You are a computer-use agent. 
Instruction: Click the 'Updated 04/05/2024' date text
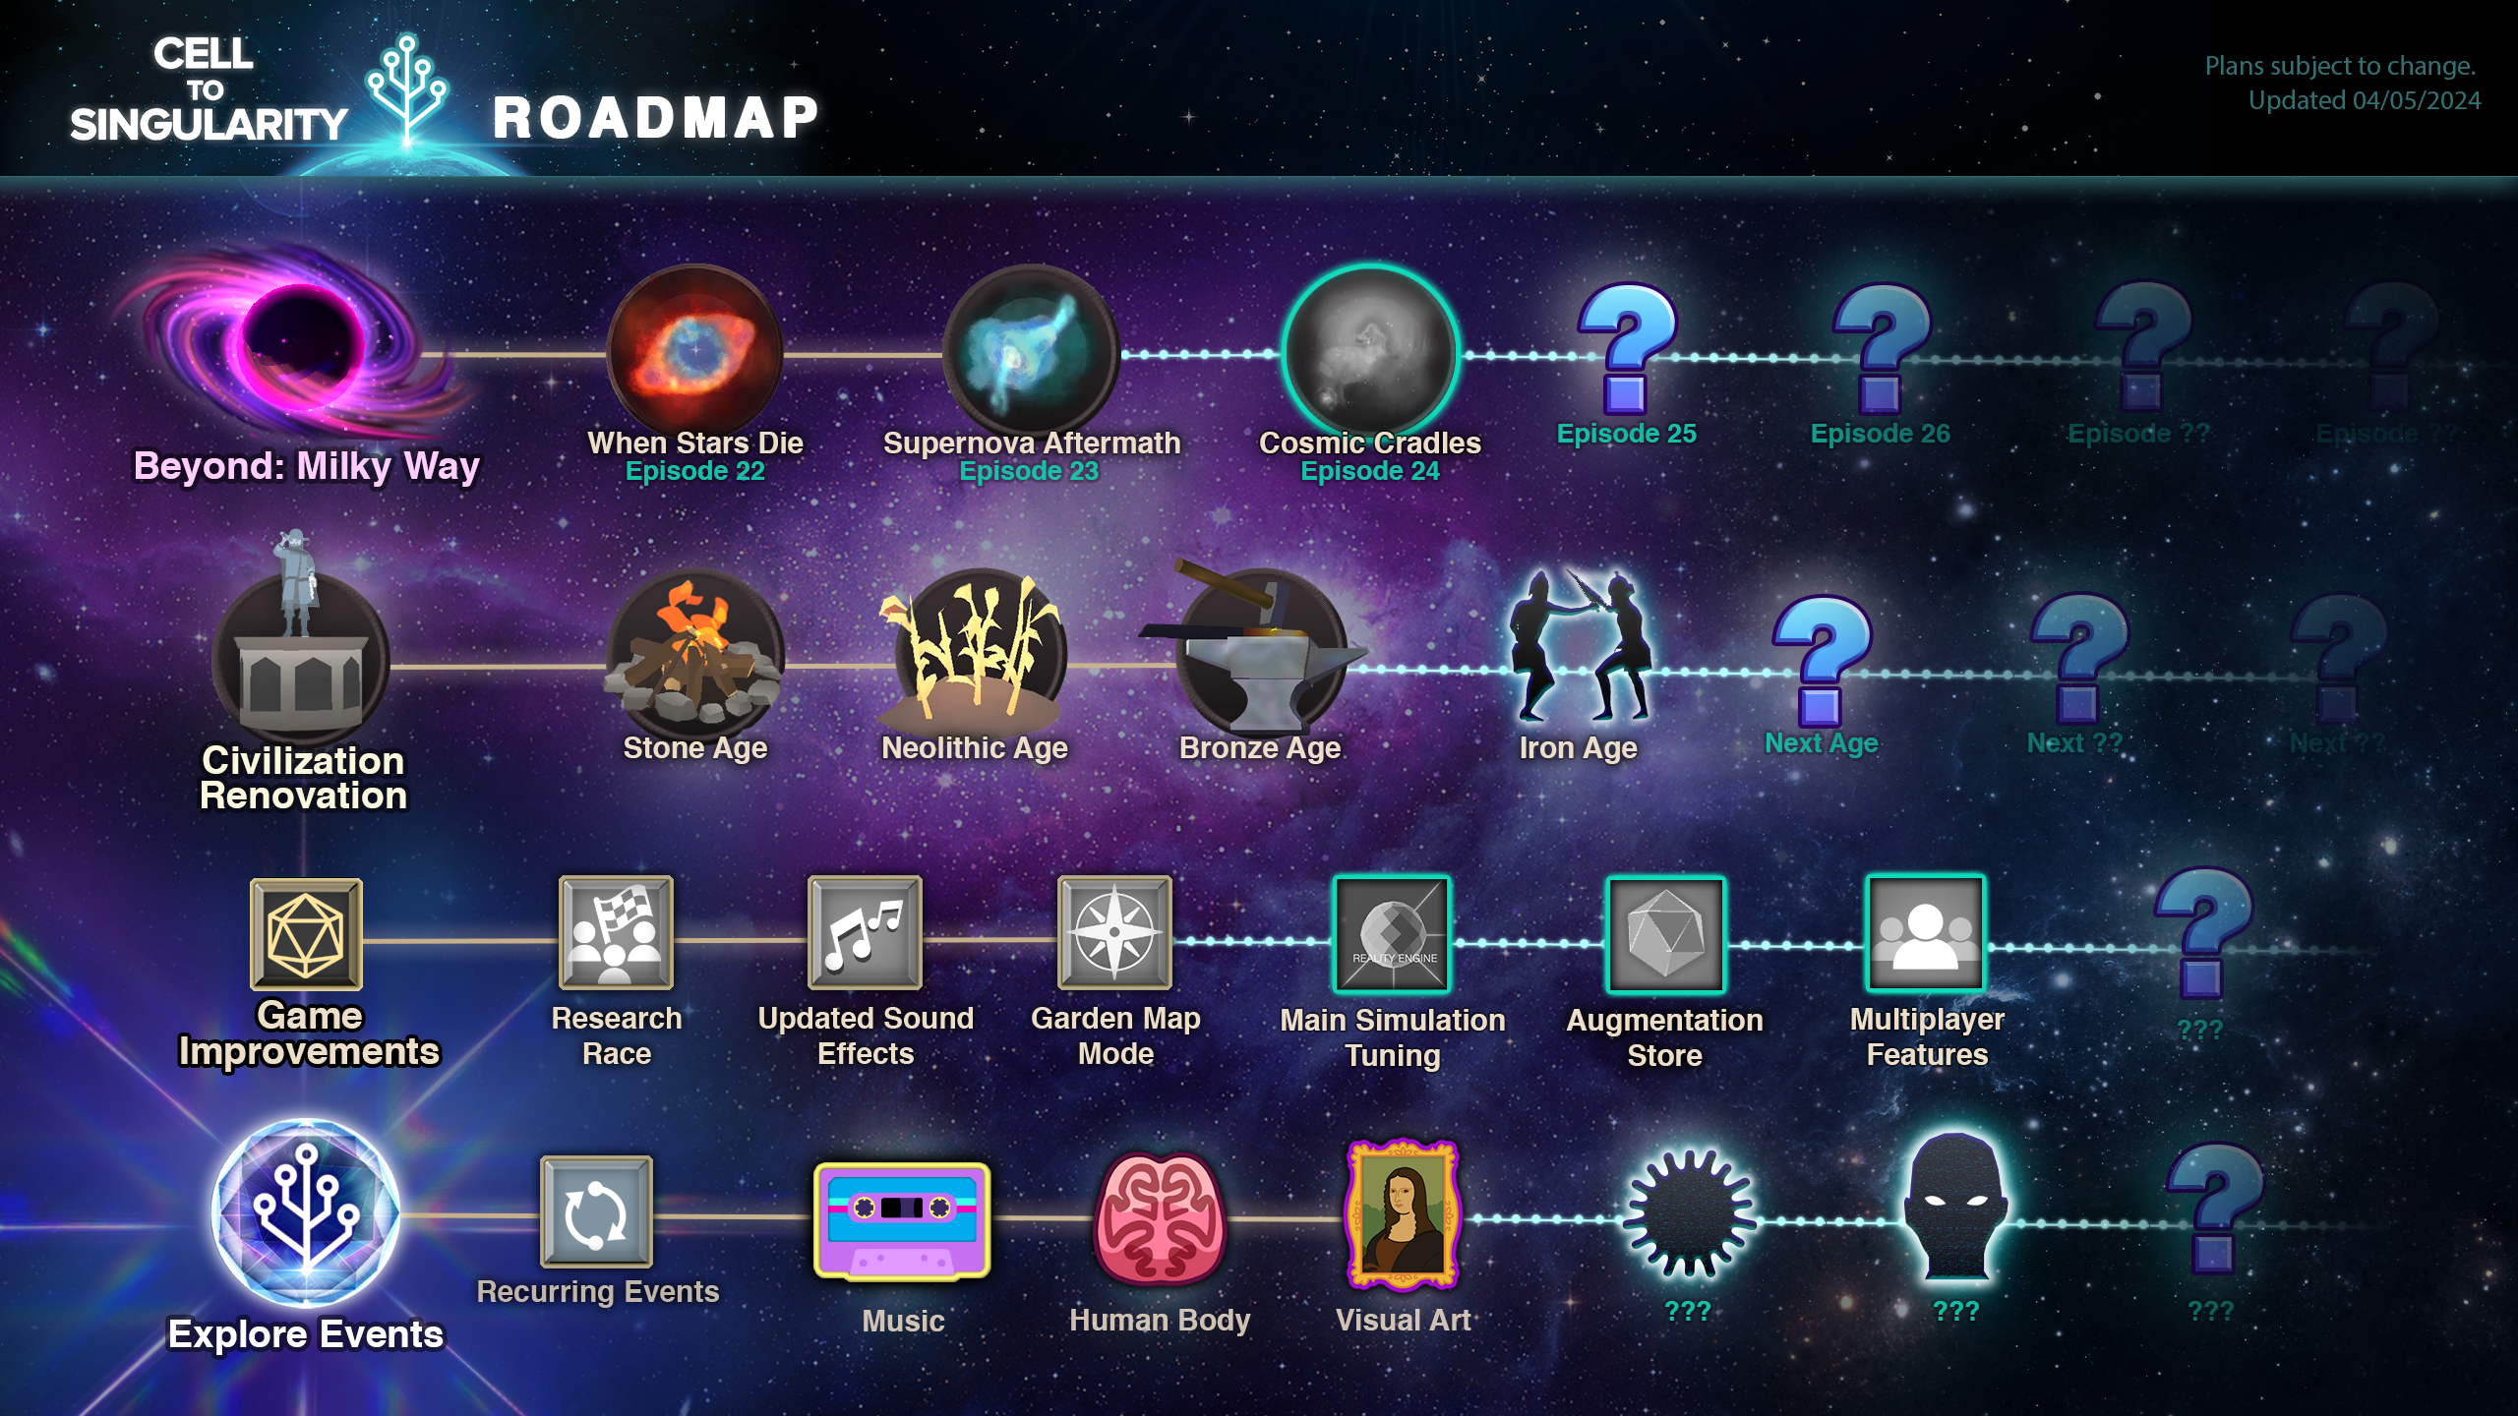tap(2365, 100)
